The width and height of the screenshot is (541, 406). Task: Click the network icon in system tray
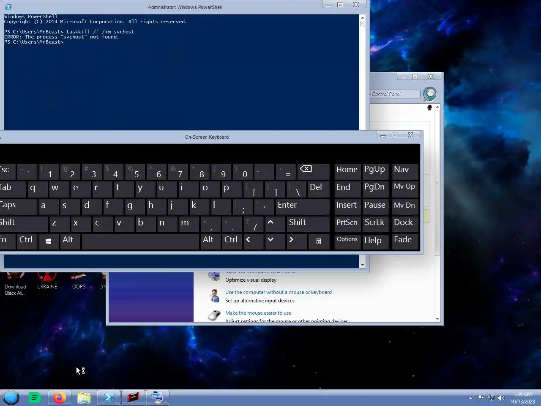(x=491, y=398)
